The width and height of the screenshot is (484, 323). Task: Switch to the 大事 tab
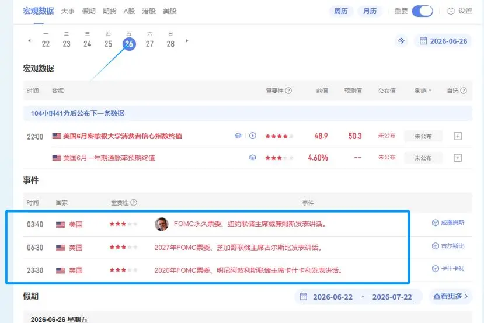pyautogui.click(x=68, y=12)
